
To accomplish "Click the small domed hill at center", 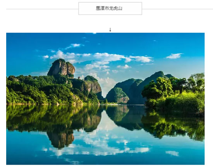I will (117, 95).
